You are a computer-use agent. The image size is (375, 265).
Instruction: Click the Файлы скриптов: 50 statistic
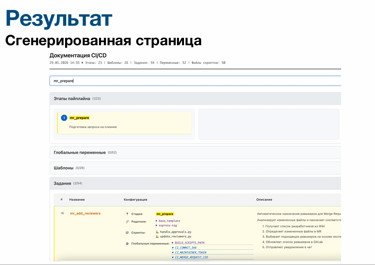(208, 63)
